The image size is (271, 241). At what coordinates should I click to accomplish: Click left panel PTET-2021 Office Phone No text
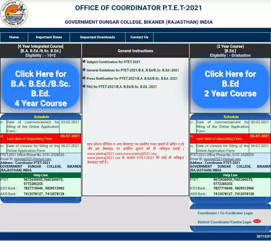click(32, 155)
